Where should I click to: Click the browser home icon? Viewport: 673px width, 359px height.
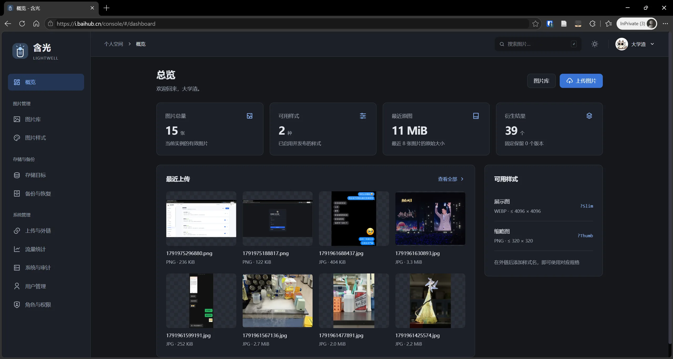tap(36, 24)
